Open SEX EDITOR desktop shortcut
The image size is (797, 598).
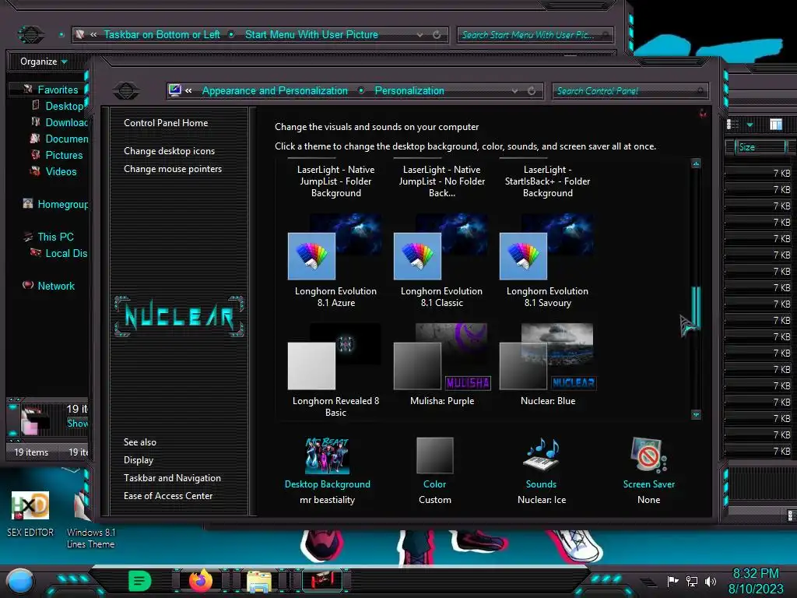(x=30, y=514)
